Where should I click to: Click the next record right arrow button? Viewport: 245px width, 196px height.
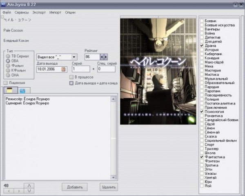[18, 191]
